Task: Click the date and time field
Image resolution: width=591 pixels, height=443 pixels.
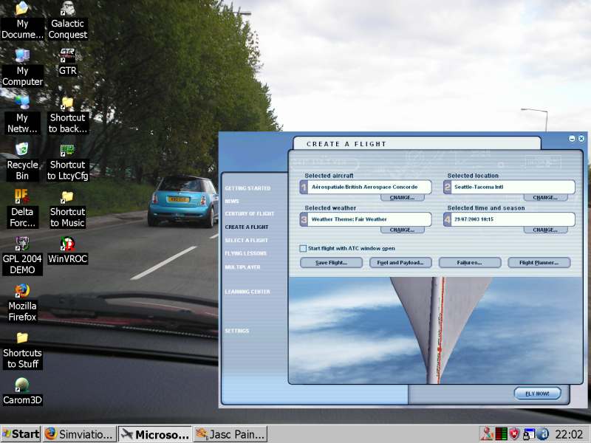Action: click(x=509, y=219)
